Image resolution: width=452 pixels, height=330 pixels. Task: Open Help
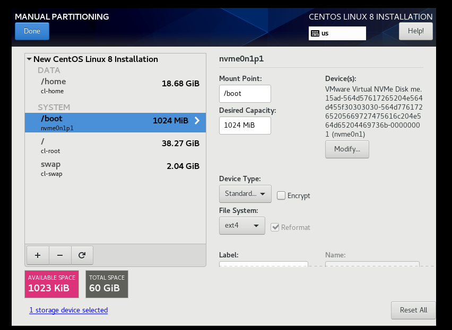(416, 31)
